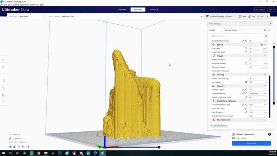The width and height of the screenshot is (277, 156).
Task: Click the left side view camera icon
Action: 23,147
